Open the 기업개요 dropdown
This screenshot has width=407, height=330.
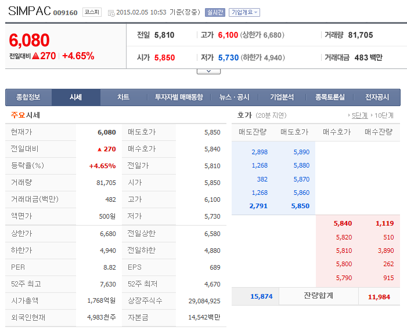(244, 12)
